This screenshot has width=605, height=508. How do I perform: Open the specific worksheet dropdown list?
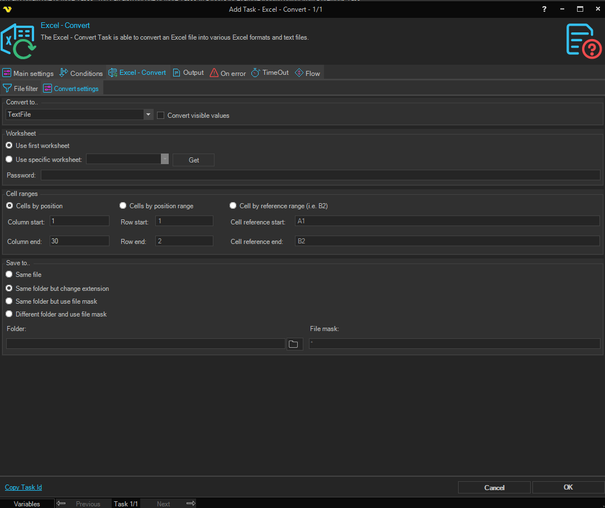pos(164,160)
